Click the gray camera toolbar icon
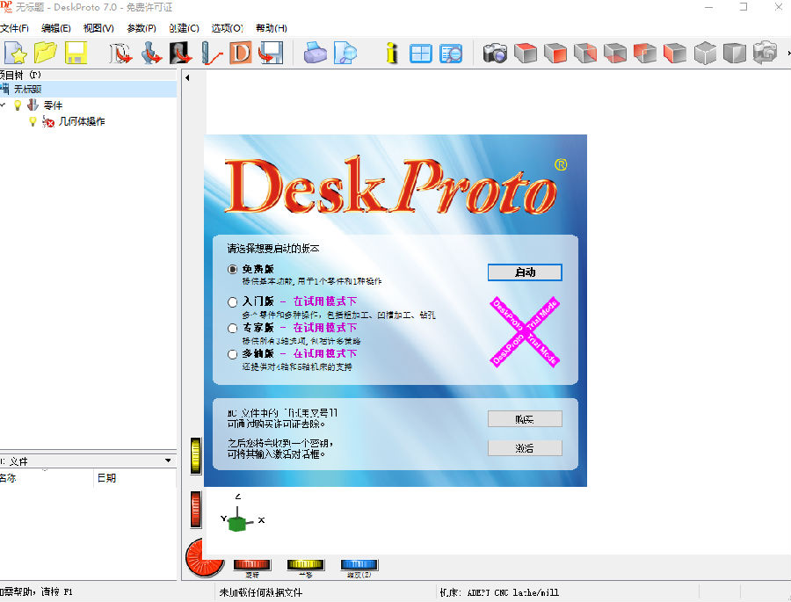The width and height of the screenshot is (791, 602). coord(765,53)
